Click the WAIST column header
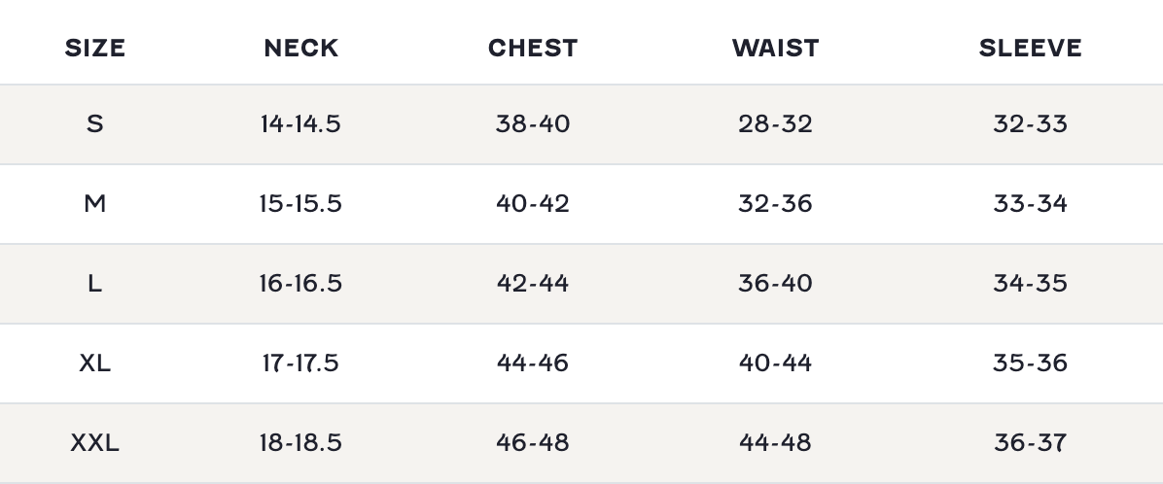Viewport: 1163px width, 484px height. pos(775,48)
